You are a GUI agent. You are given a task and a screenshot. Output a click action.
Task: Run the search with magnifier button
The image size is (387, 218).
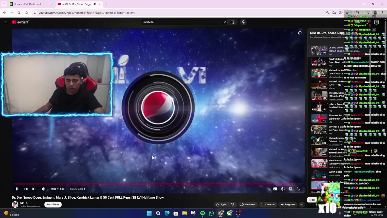pos(232,22)
